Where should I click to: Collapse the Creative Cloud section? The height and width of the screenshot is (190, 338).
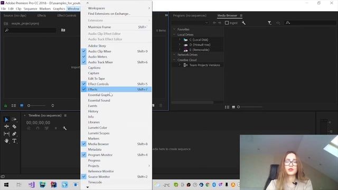174,60
